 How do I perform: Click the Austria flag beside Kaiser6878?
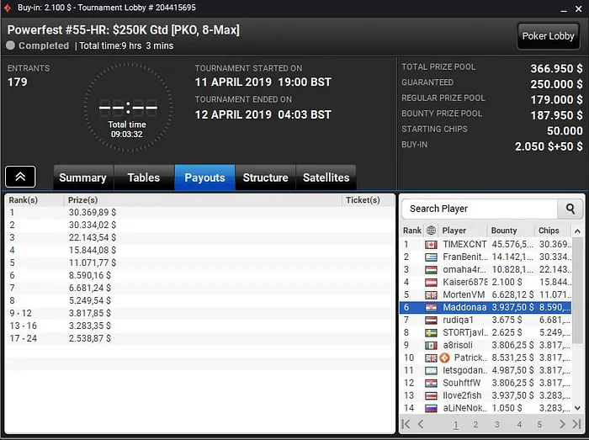(431, 283)
